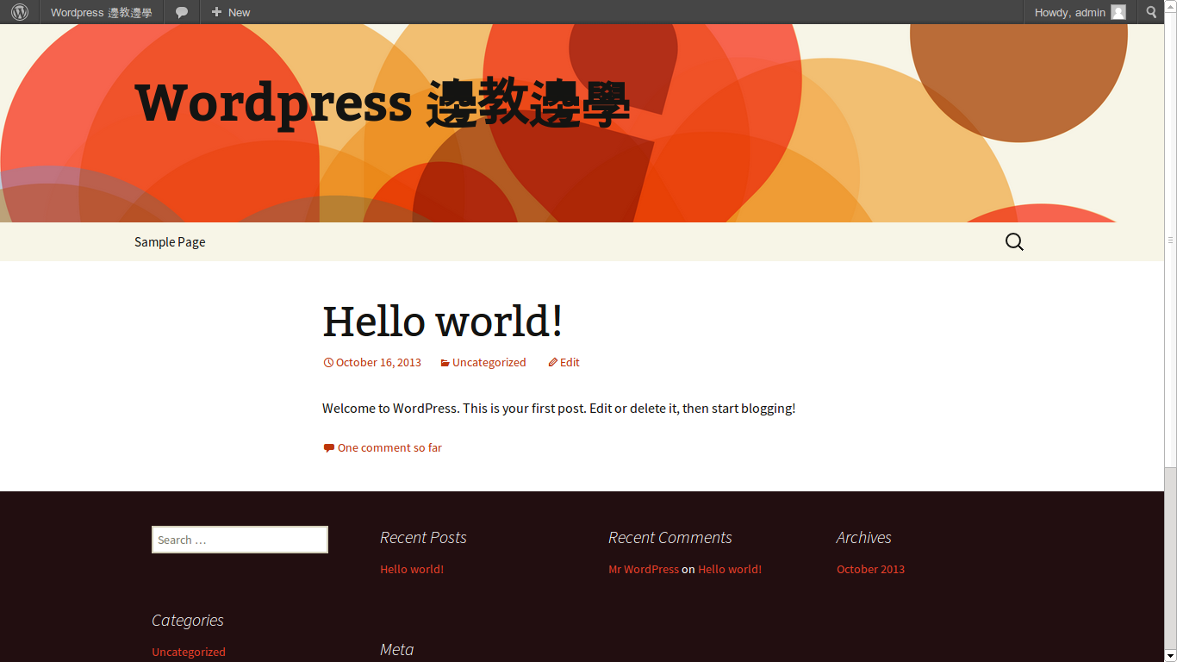Click inside the footer Search field
The width and height of the screenshot is (1177, 662).
tap(240, 540)
